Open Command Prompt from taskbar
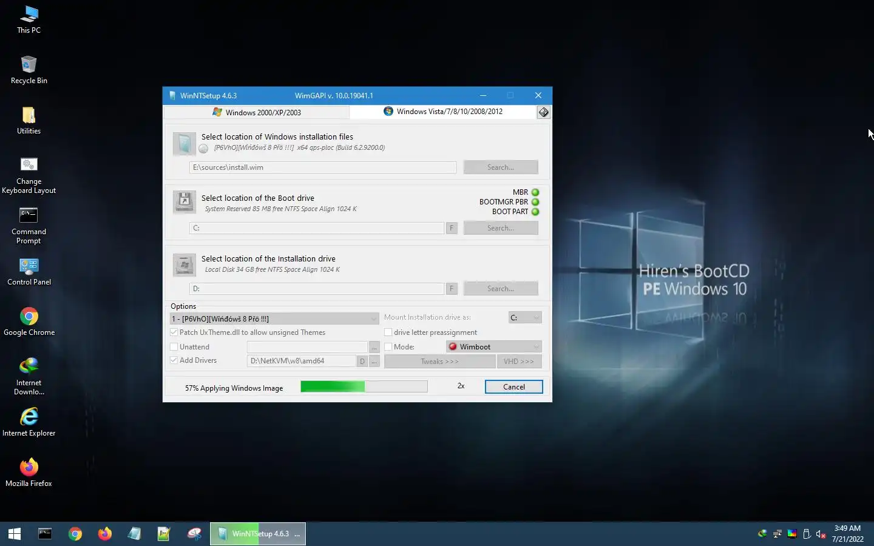 (x=45, y=534)
